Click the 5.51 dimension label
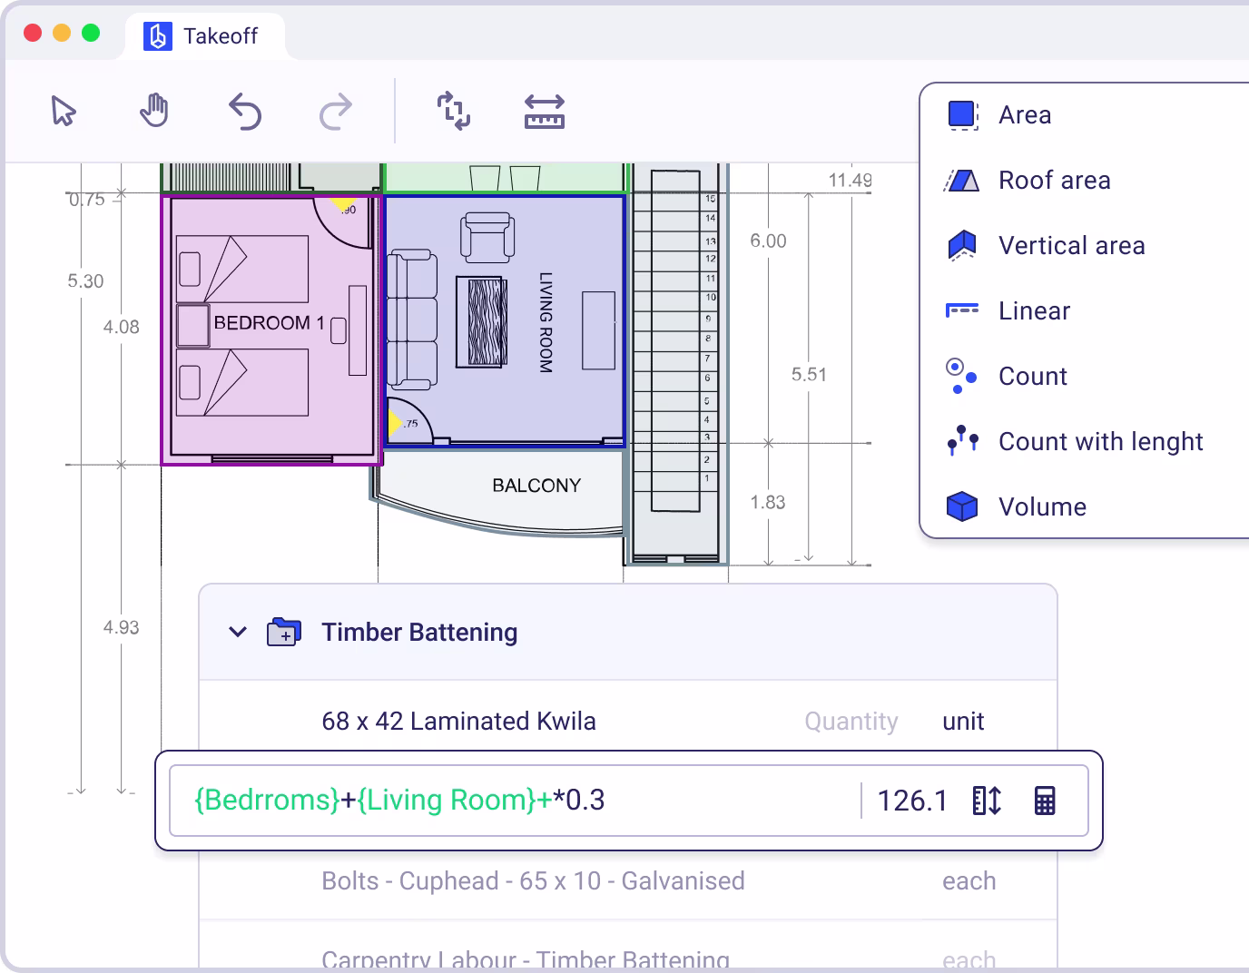1249x973 pixels. point(809,375)
